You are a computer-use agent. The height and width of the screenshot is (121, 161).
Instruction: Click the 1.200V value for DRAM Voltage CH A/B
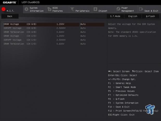[x=60, y=24]
